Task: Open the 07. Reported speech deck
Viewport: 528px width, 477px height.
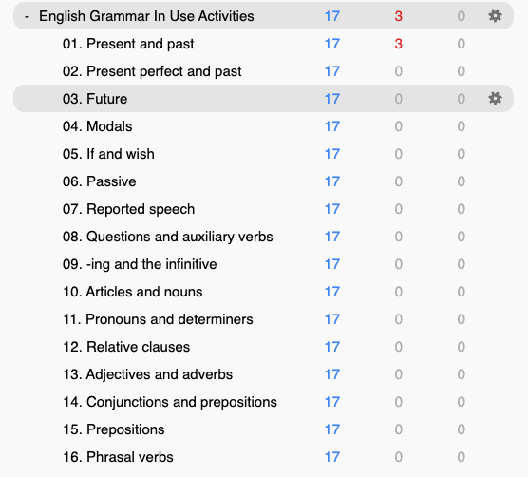Action: tap(128, 209)
